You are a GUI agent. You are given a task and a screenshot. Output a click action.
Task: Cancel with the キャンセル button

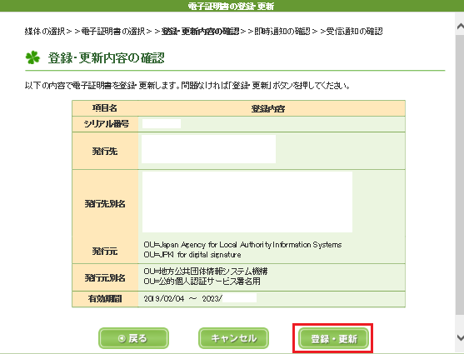[233, 338]
